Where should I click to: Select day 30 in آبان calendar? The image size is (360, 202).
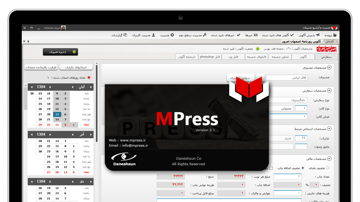[32, 93]
